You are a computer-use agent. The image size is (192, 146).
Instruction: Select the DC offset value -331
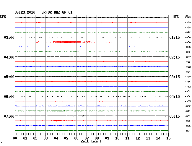click(188, 62)
